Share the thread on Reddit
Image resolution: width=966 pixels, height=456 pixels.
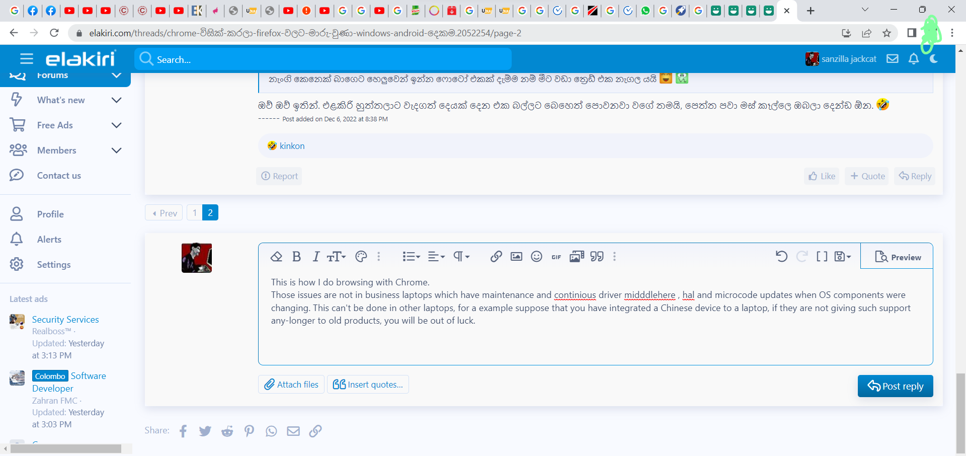(227, 431)
